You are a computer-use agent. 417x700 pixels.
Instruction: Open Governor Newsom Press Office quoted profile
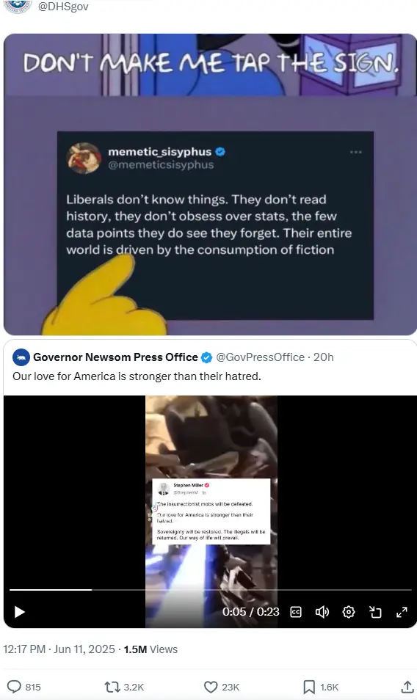[x=115, y=357]
